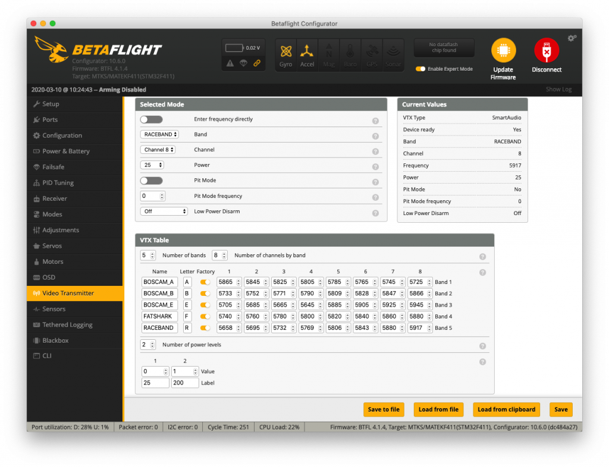The height and width of the screenshot is (467, 609).
Task: Enable Enter frequency directly
Action: point(151,119)
